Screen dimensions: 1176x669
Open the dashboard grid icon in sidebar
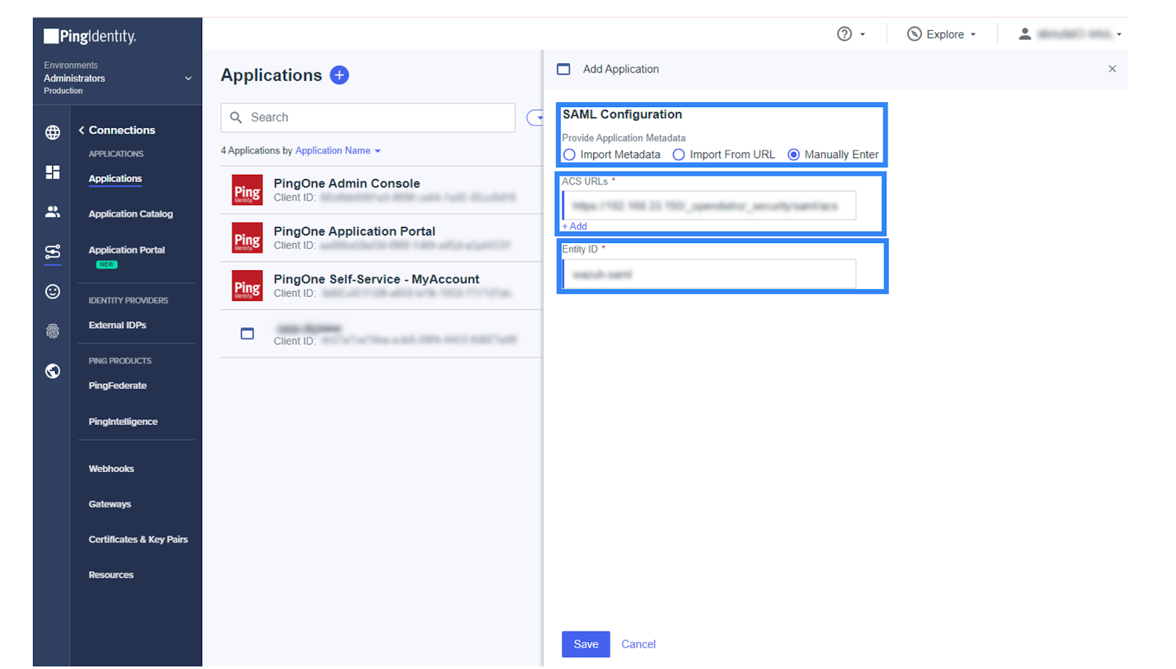click(x=53, y=172)
